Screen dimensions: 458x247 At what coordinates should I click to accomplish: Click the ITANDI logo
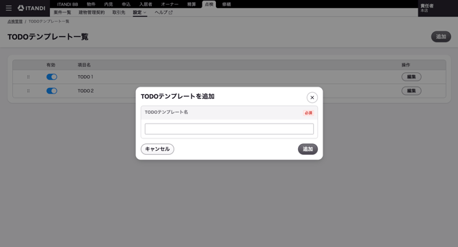pyautogui.click(x=31, y=8)
